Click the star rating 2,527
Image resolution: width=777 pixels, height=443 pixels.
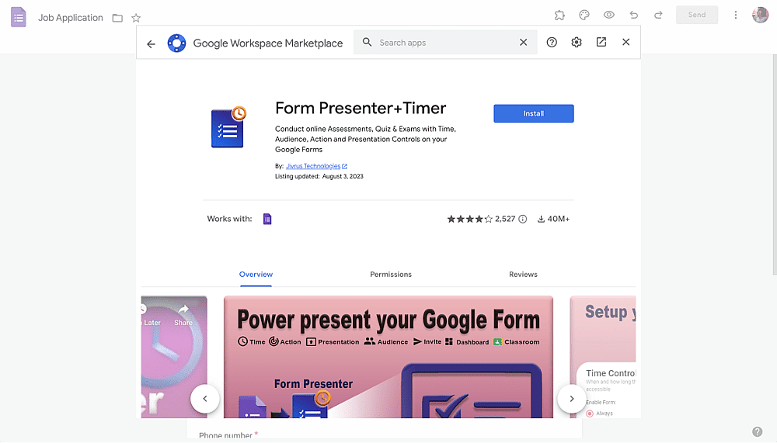pos(481,219)
